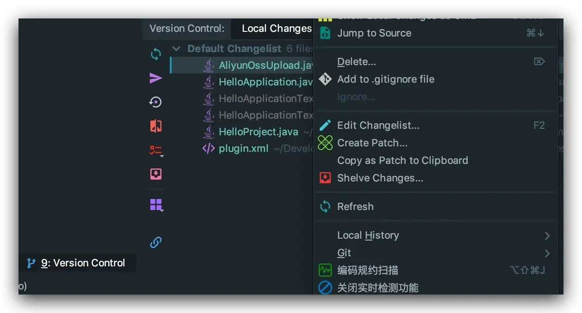Click the red changelist checklist icon
Screen dimensions: 582x313
click(x=156, y=150)
